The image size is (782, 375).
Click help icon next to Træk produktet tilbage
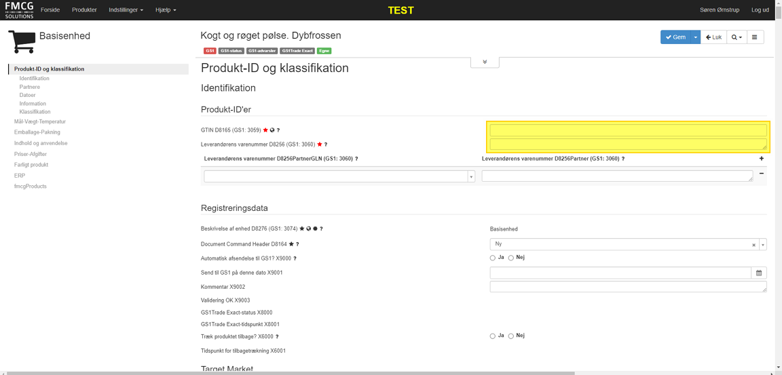[x=277, y=337]
